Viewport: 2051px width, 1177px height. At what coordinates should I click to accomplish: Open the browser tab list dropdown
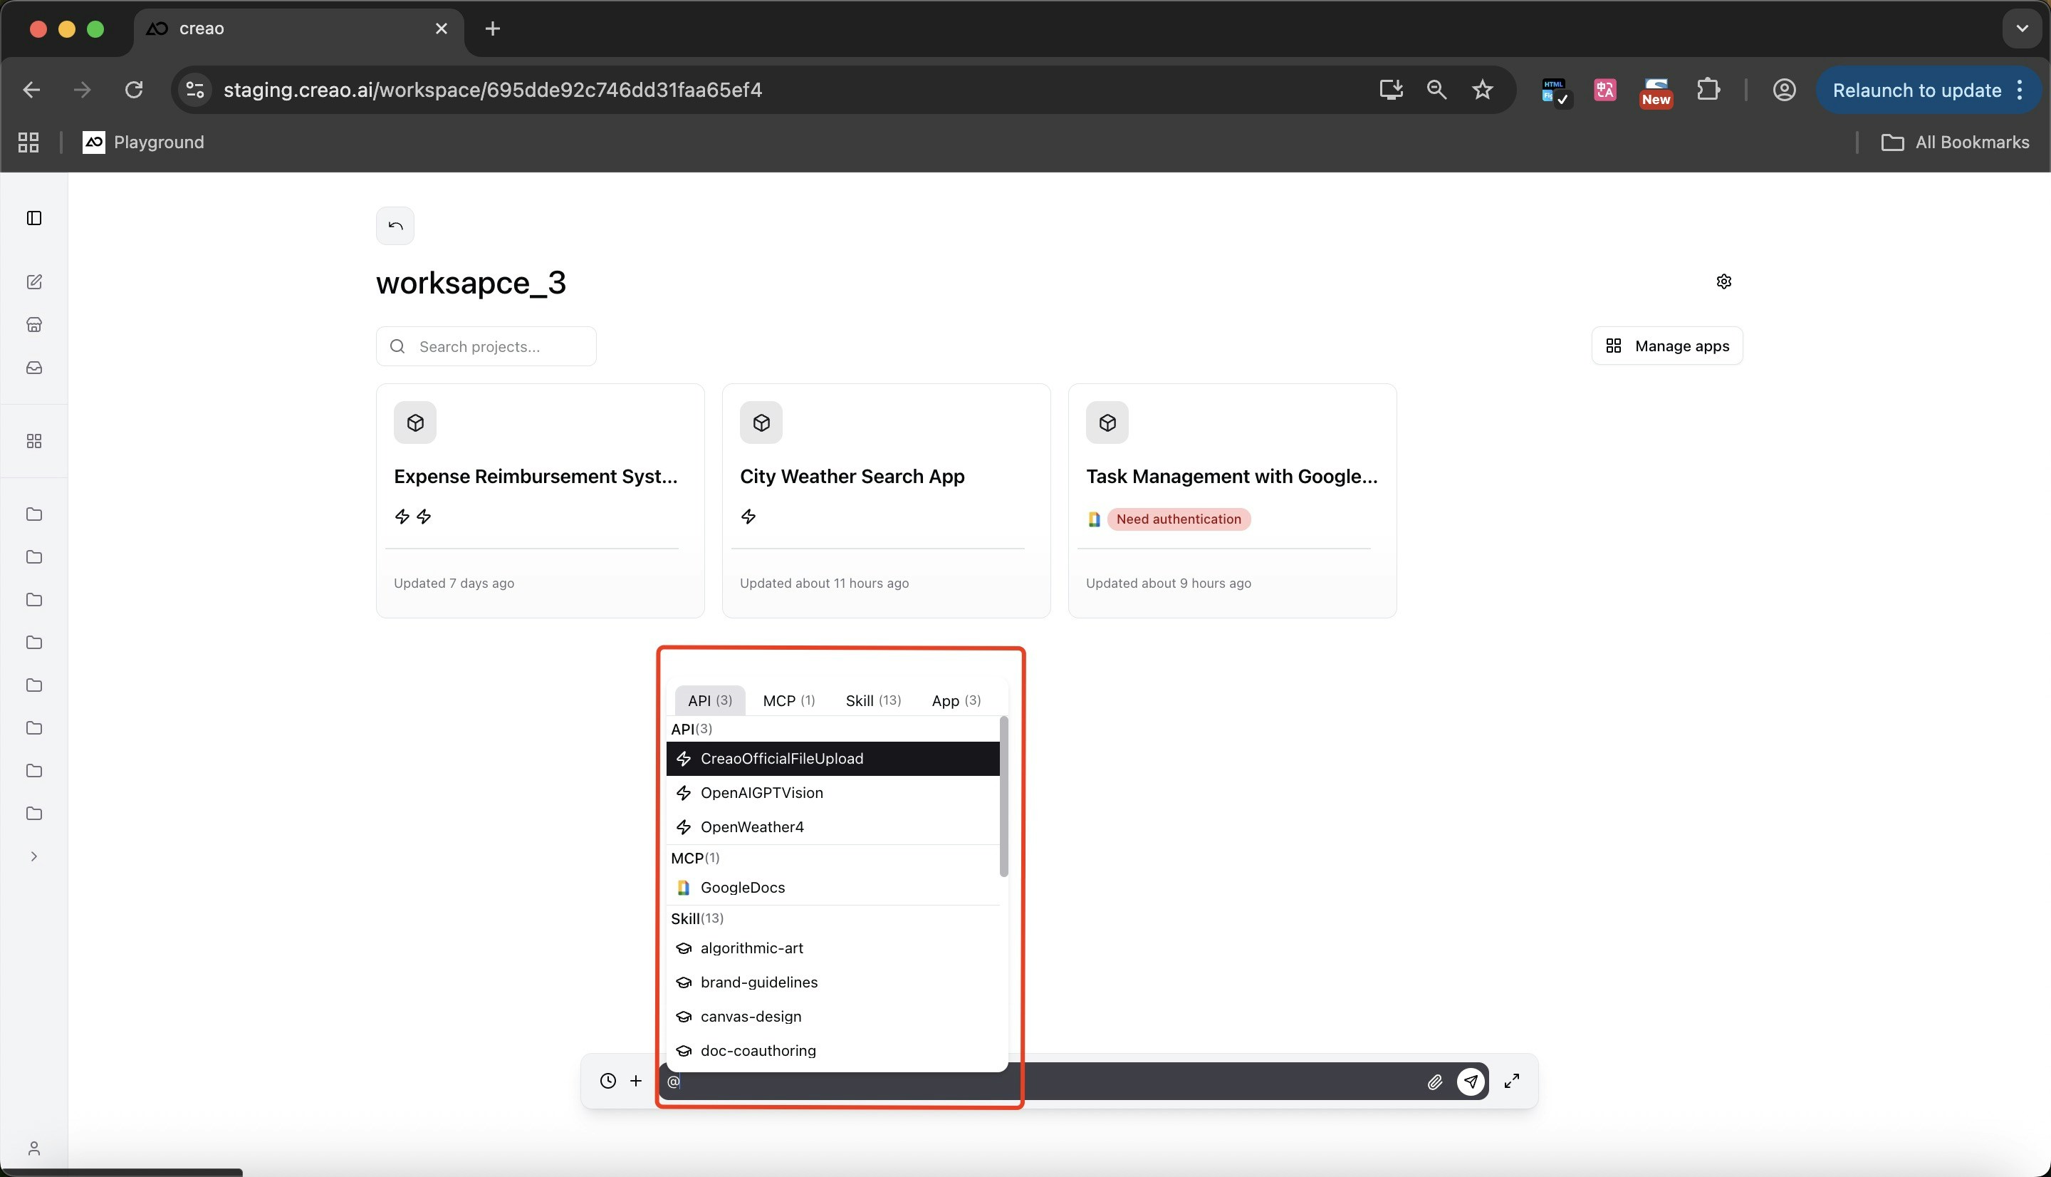click(x=2021, y=28)
